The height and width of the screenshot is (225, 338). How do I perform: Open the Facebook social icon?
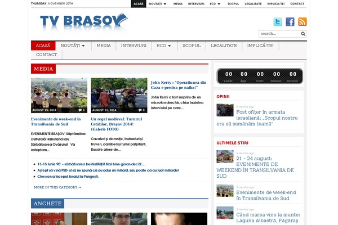(x=290, y=22)
